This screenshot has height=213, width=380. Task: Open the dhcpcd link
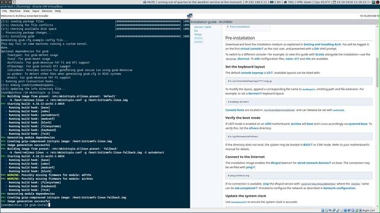coord(275,163)
